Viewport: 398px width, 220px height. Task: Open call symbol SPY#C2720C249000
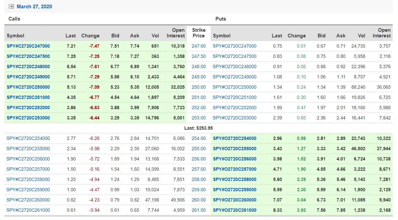click(28, 77)
